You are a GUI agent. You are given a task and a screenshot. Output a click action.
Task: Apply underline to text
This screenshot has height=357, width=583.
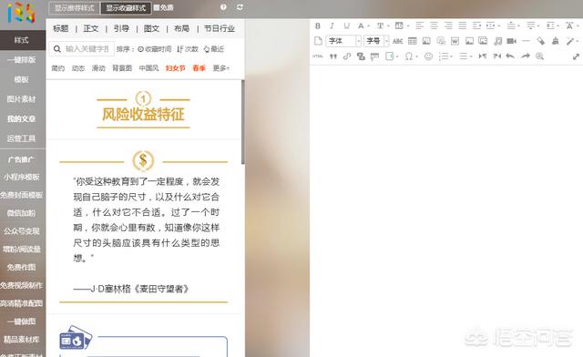[346, 25]
